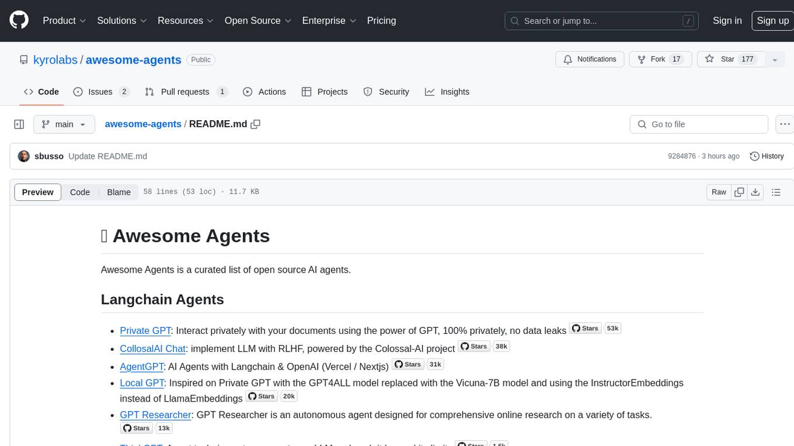Screen dimensions: 794x446
Task: Open the Update README.md commit message
Action: 107,156
